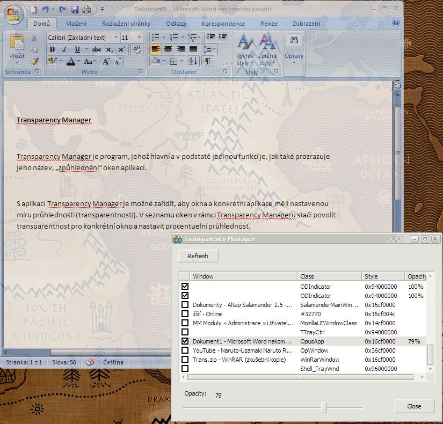The image size is (443, 424).
Task: Open the Korespondence ribbon tab
Action: pyautogui.click(x=223, y=24)
